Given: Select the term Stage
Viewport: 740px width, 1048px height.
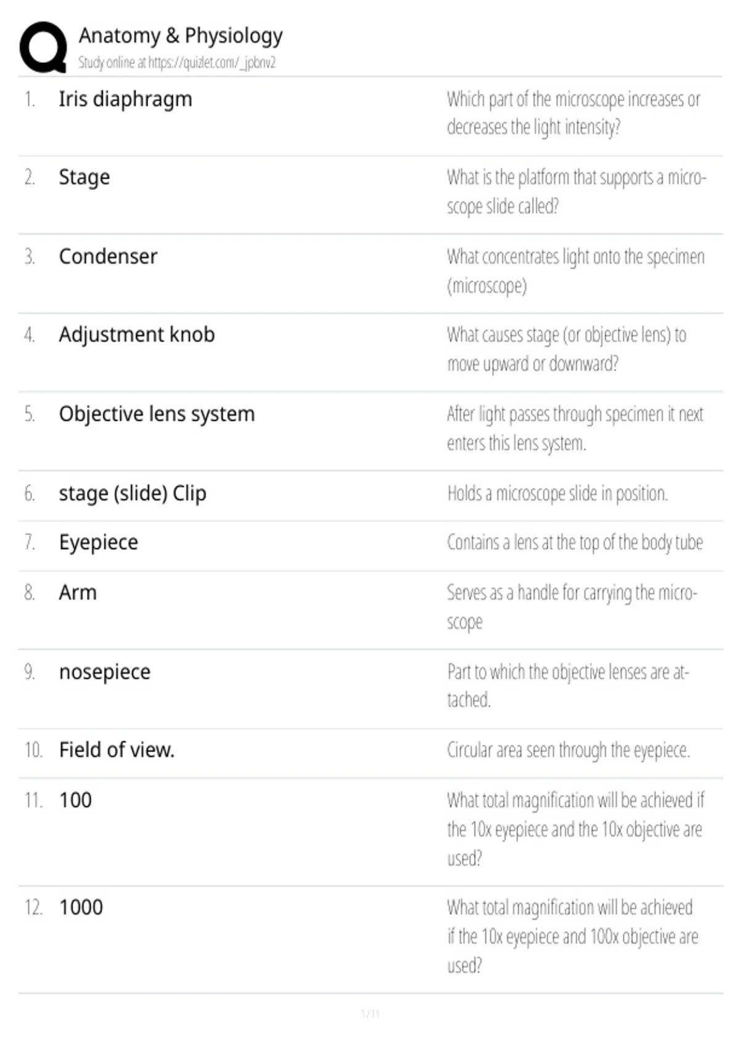Looking at the screenshot, I should click(x=84, y=178).
